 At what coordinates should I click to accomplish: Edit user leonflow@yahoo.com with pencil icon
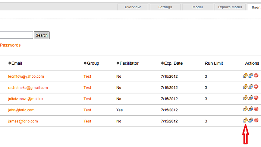(245, 76)
